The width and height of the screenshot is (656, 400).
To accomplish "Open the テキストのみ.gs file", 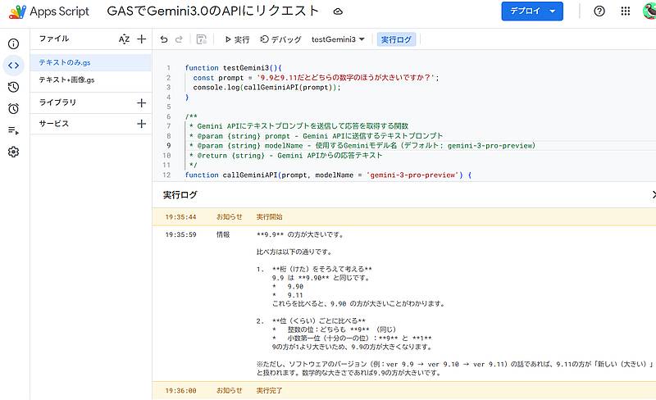I will [x=90, y=62].
